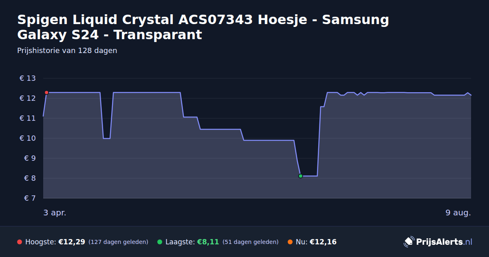Image resolution: width=489 pixels, height=257 pixels.
Task: Click the € 13 axis label
Action: [x=28, y=78]
